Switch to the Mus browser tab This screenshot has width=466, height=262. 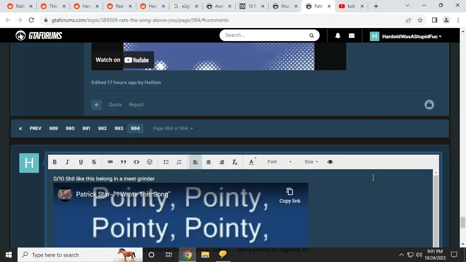[x=285, y=6]
